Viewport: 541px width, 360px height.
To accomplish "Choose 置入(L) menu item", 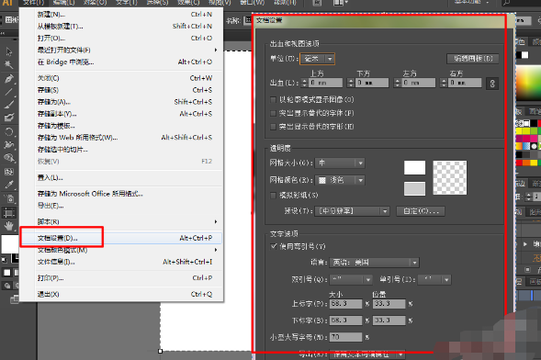I will 129,178.
